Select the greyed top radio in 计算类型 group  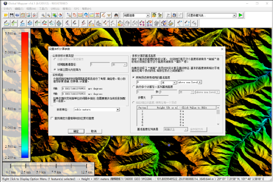[55, 59]
